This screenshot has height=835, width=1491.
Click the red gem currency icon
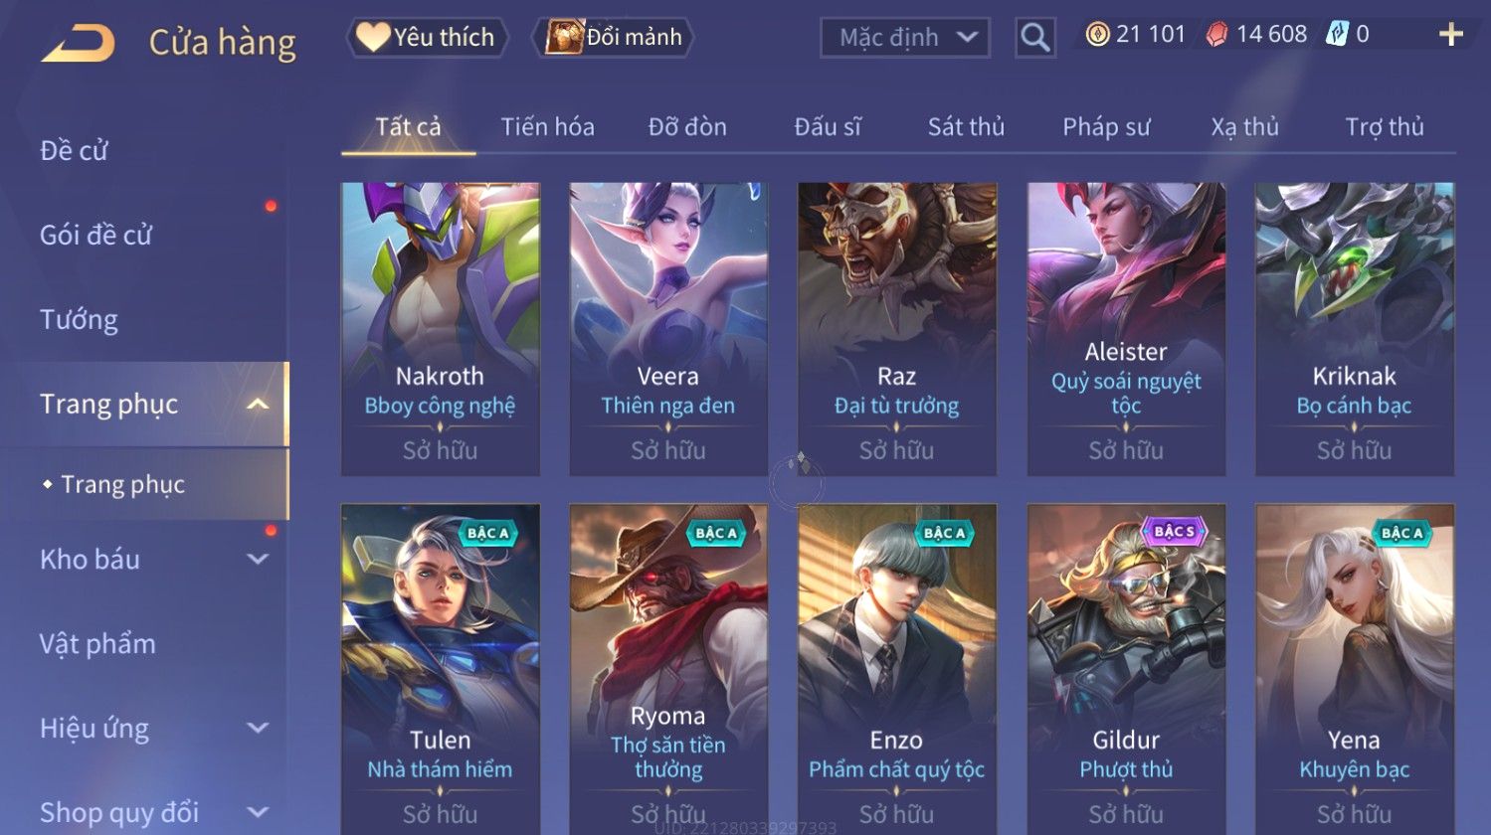(1216, 35)
